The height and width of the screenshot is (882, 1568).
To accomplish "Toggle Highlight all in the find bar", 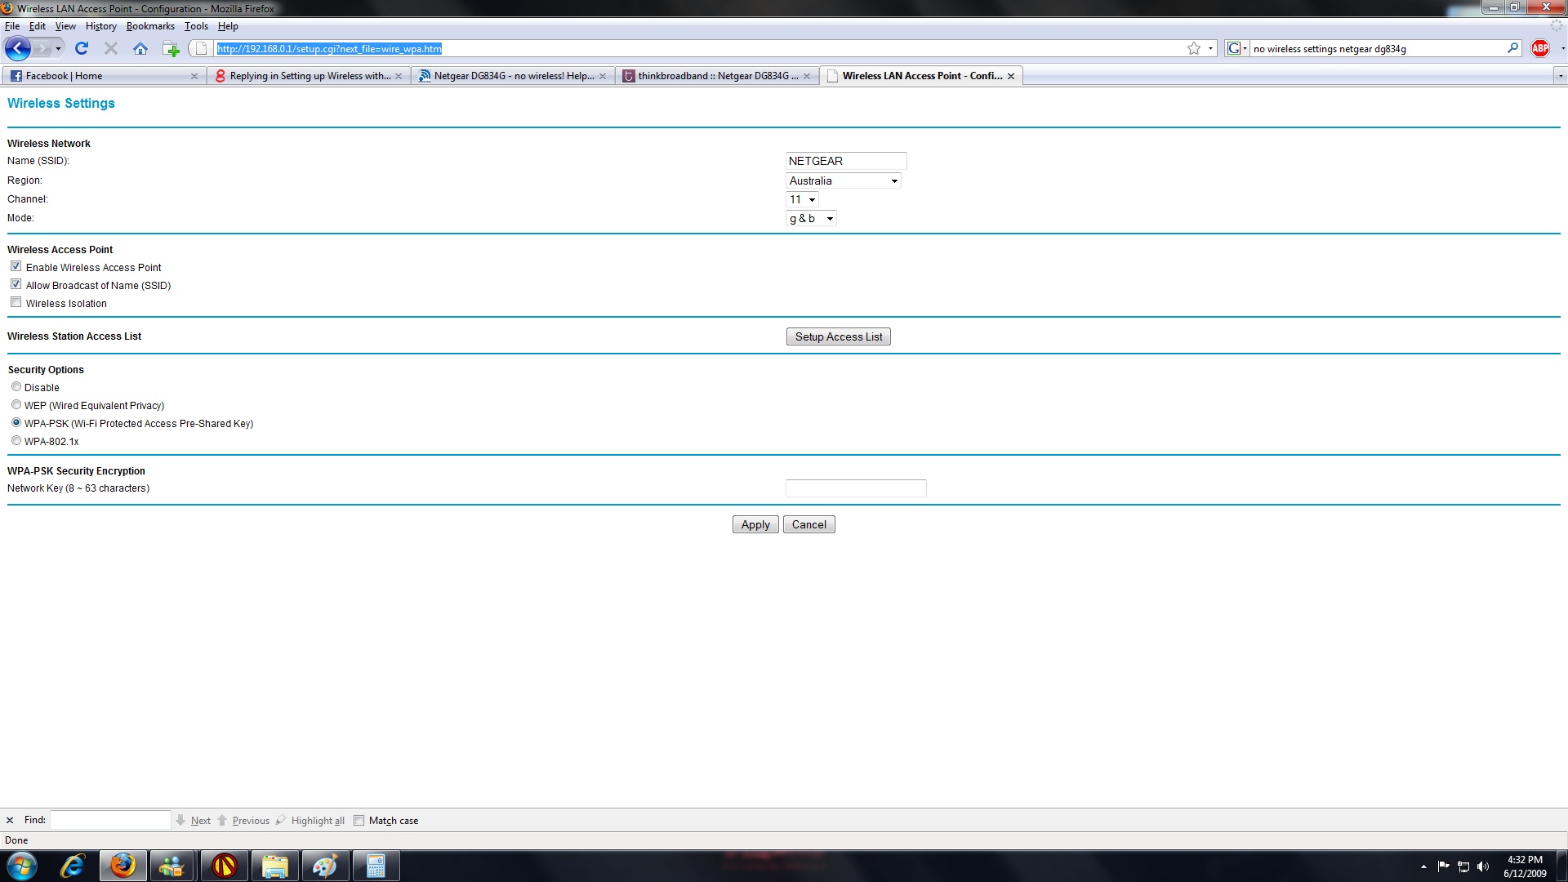I will click(310, 821).
